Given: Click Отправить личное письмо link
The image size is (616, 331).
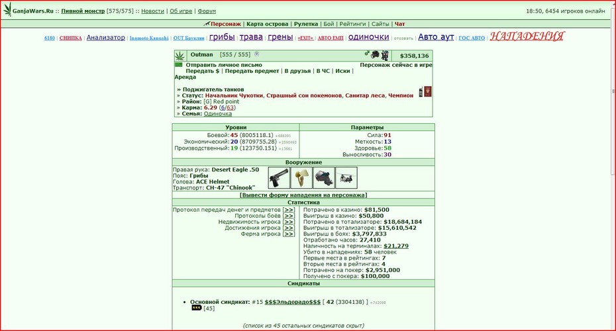Looking at the screenshot, I should [x=224, y=65].
